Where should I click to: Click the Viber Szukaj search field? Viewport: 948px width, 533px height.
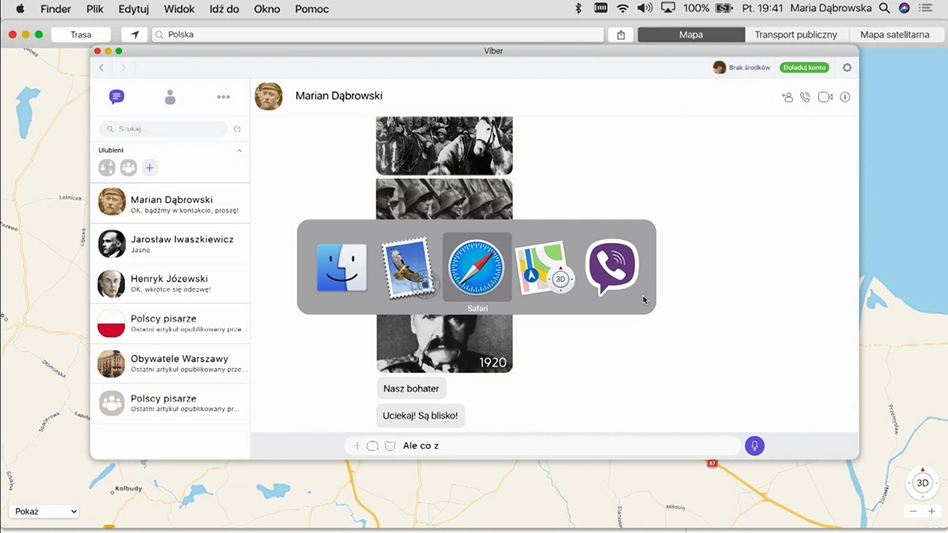coord(163,129)
